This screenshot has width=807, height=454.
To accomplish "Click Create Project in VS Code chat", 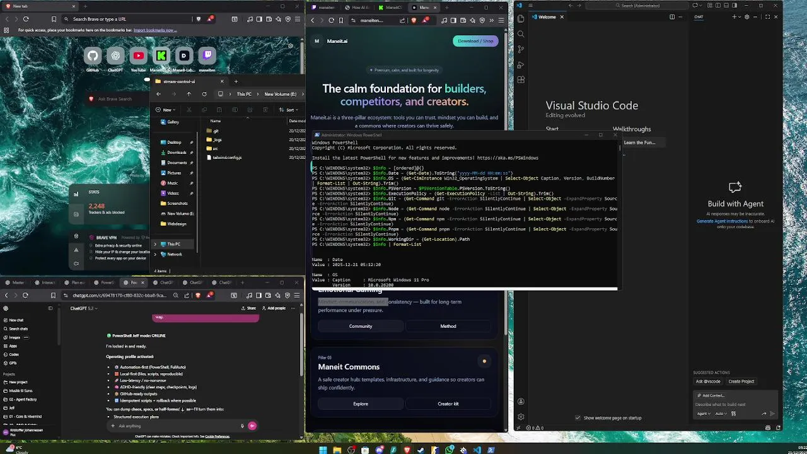I will (741, 381).
